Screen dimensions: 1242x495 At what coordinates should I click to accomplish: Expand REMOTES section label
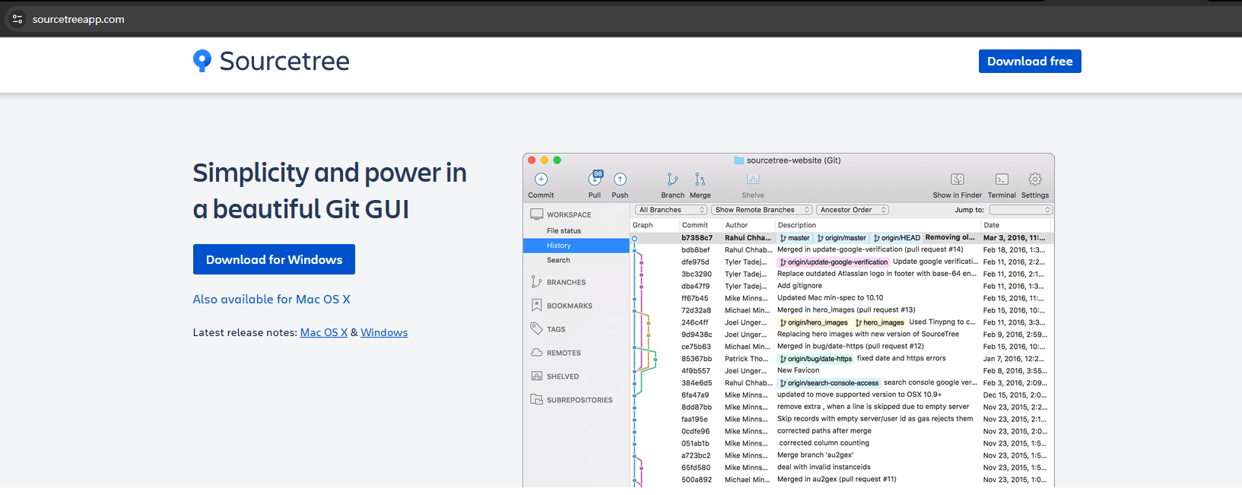pos(564,353)
